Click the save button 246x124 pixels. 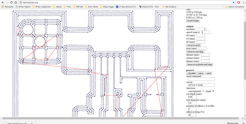click(x=200, y=73)
